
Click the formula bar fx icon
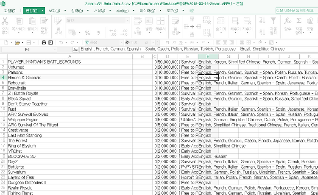[x=75, y=49]
